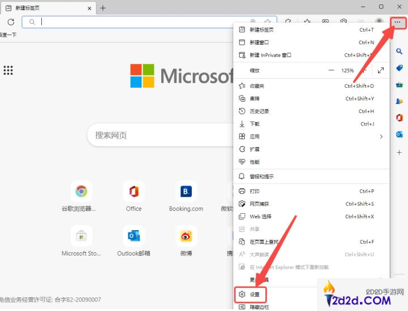Open a new tab with the plus button
The height and width of the screenshot is (311, 408).
103,8
